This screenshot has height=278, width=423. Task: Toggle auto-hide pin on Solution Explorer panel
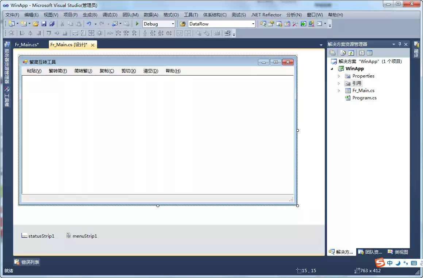pos(399,44)
